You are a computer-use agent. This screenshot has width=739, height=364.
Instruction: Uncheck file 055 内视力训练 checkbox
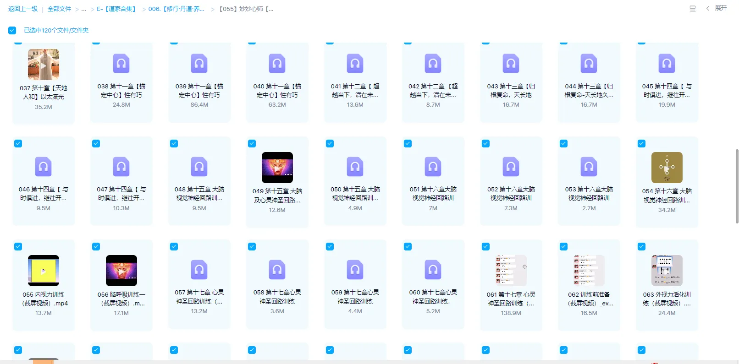[x=18, y=246]
